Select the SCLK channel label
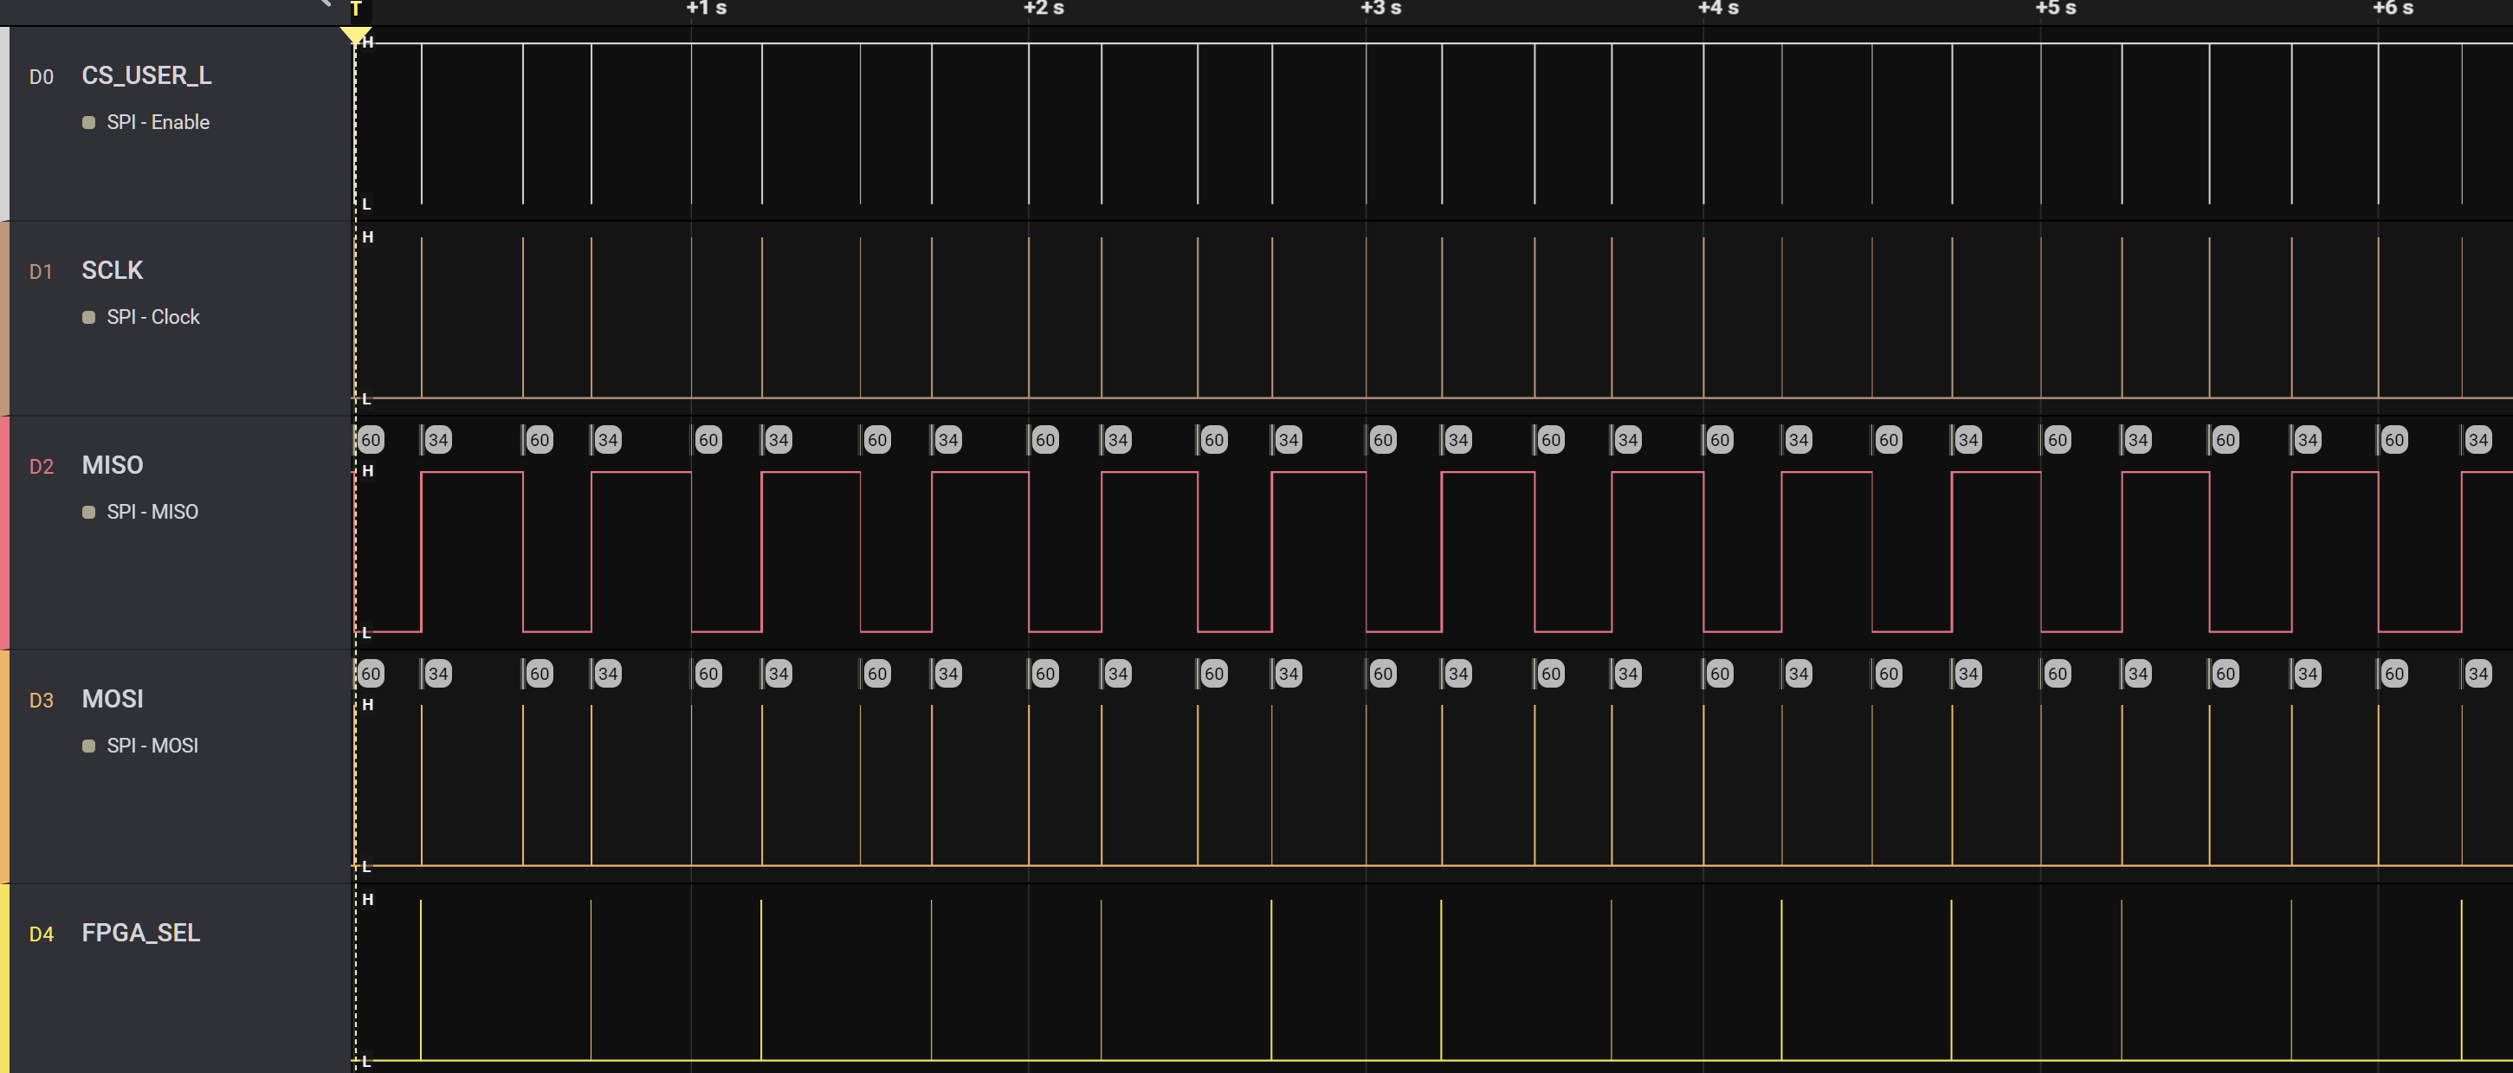This screenshot has width=2513, height=1073. 113,270
